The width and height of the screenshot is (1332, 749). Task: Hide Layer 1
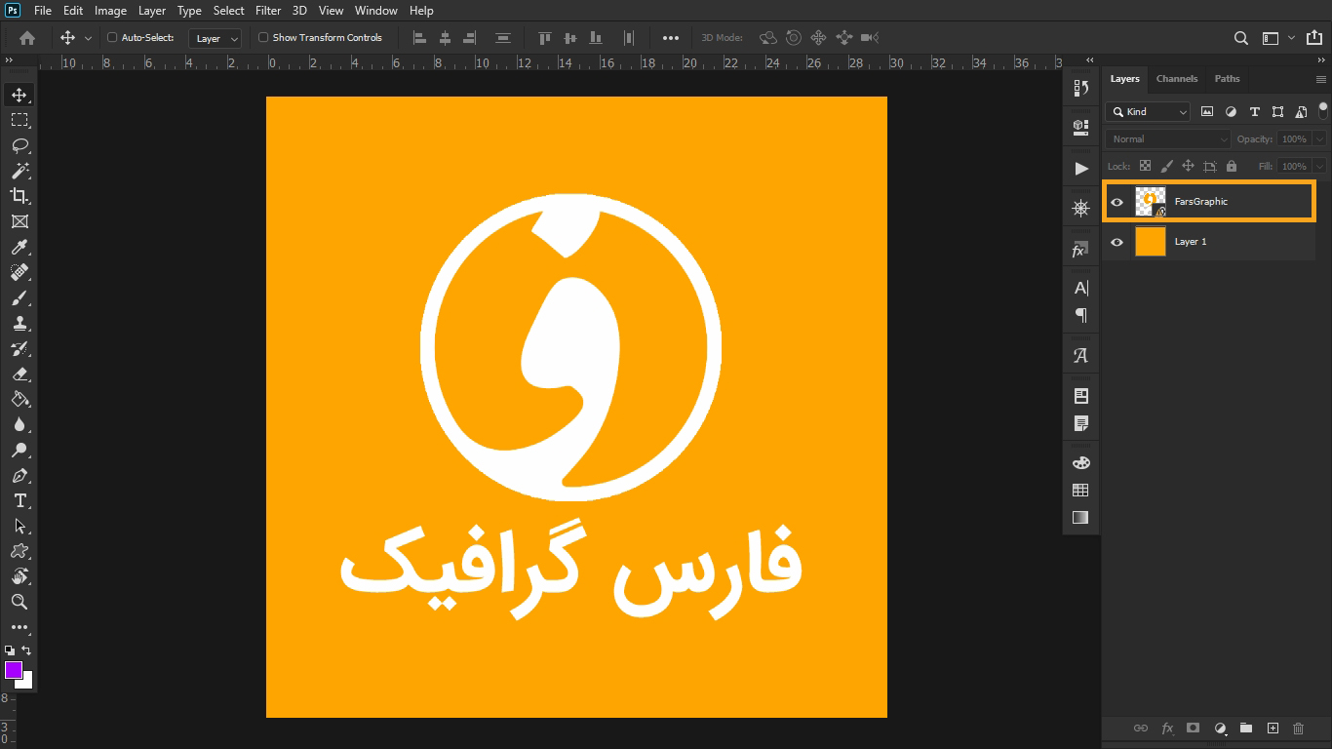(1117, 241)
